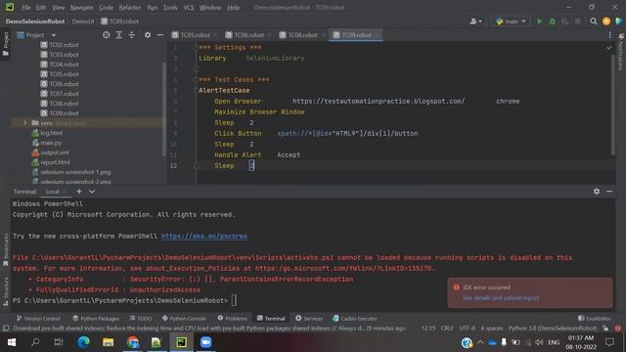
Task: Open Services tool window
Action: (x=309, y=318)
